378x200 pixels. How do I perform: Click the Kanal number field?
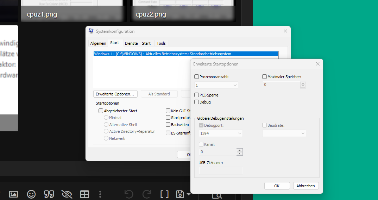[218, 152]
